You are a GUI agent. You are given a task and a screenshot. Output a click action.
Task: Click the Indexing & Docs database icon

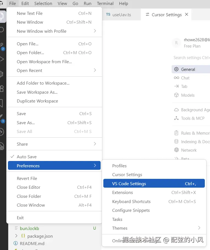point(176,141)
